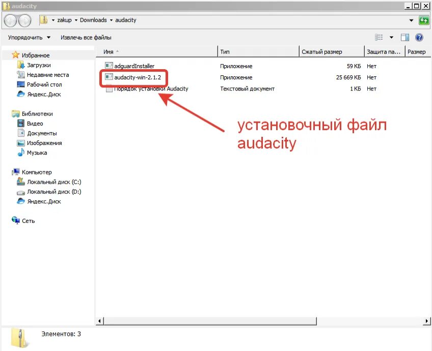This screenshot has width=432, height=351.
Task: Sort by Сжатый размер column header
Action: [x=332, y=51]
